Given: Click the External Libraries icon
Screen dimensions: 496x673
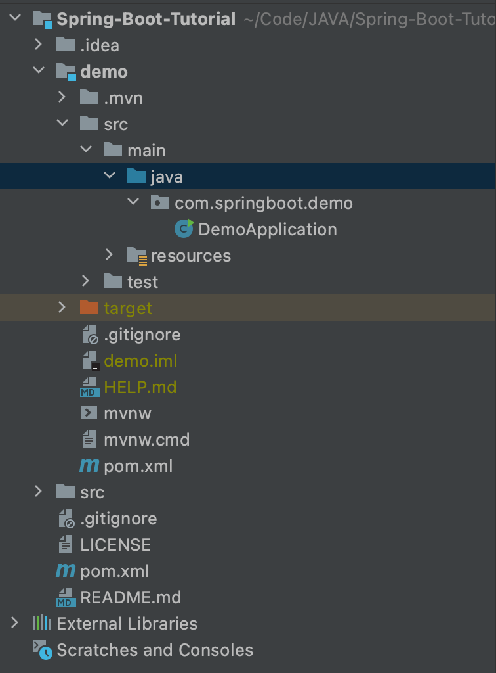Looking at the screenshot, I should click(x=42, y=622).
